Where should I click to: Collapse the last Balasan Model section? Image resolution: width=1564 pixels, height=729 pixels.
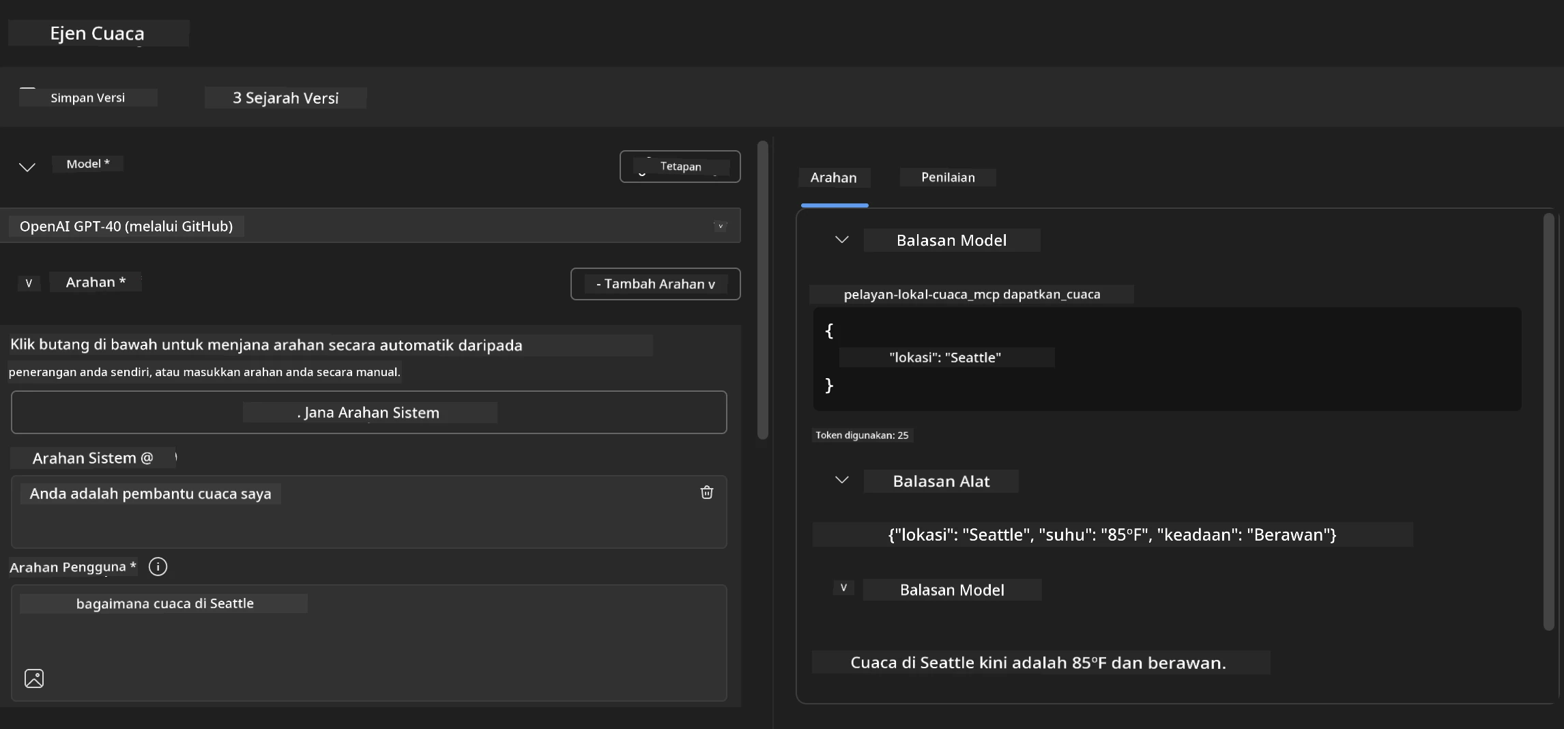point(843,588)
